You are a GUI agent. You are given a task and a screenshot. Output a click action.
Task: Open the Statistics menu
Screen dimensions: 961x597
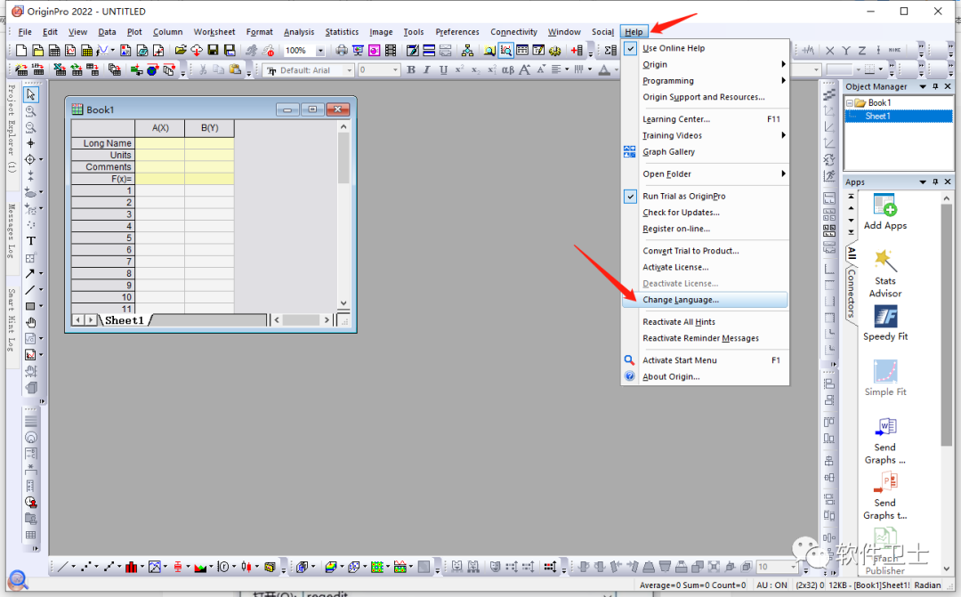coord(342,32)
